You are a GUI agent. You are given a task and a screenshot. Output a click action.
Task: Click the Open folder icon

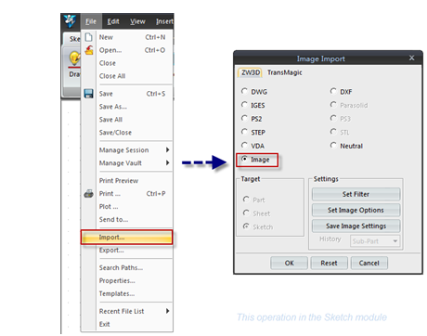coord(89,50)
